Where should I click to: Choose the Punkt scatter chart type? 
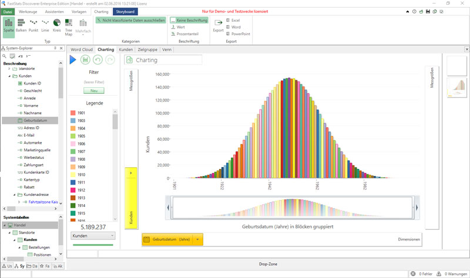pos(33,25)
